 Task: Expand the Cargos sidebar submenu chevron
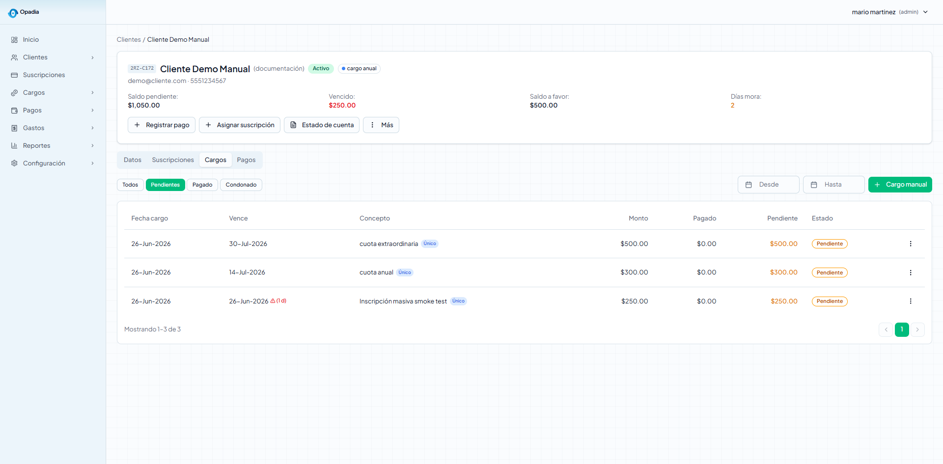tap(92, 93)
